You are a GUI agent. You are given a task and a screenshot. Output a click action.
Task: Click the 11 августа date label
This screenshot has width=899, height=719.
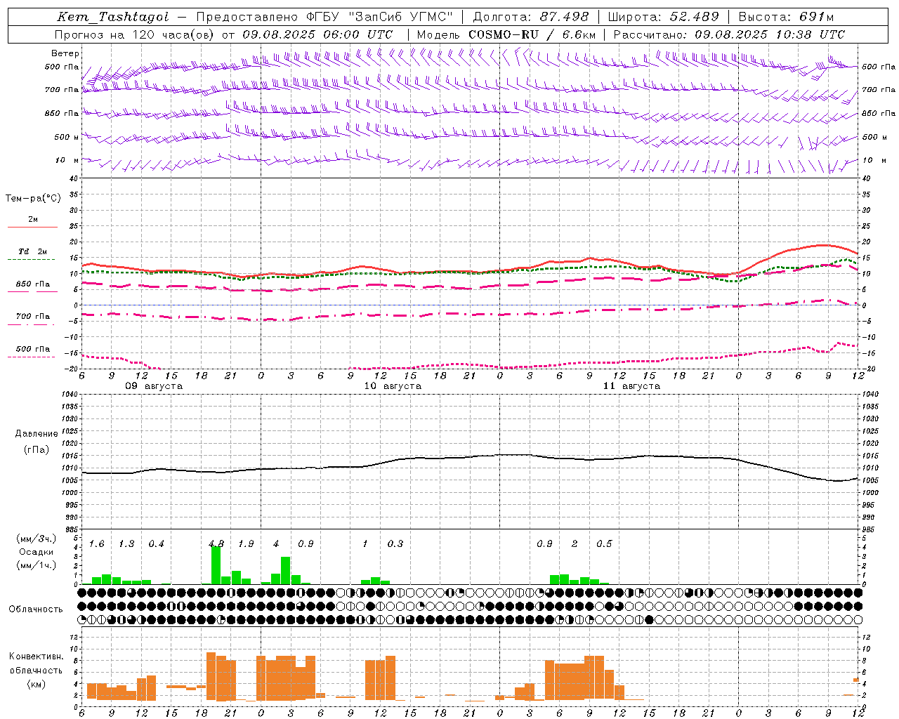click(631, 386)
